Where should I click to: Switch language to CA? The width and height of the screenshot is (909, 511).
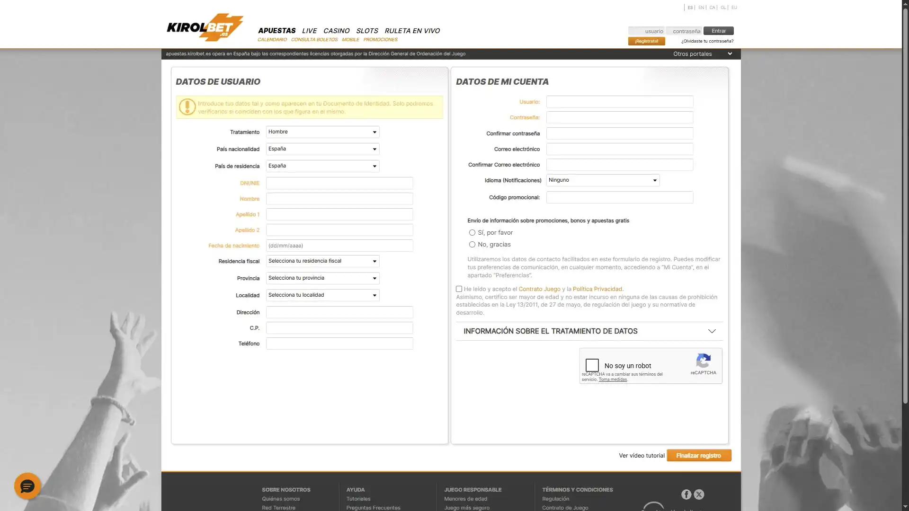tap(712, 8)
